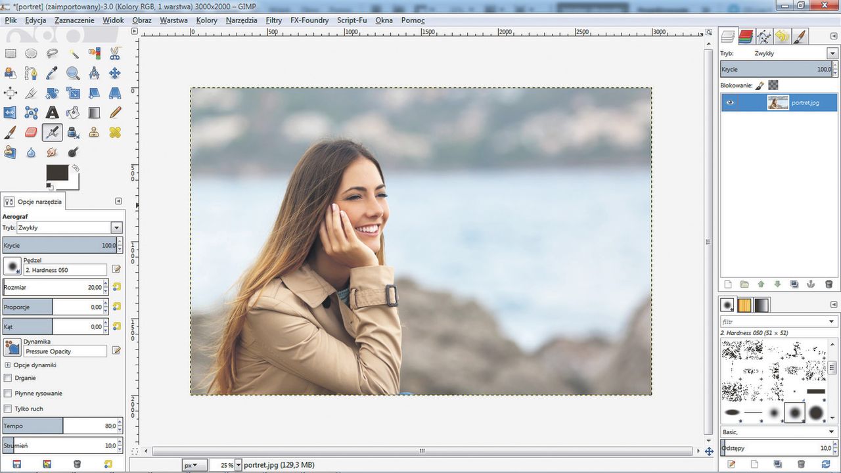Open the Tryb dropdown in tool options
Screen dimensions: 841x473
click(x=116, y=227)
